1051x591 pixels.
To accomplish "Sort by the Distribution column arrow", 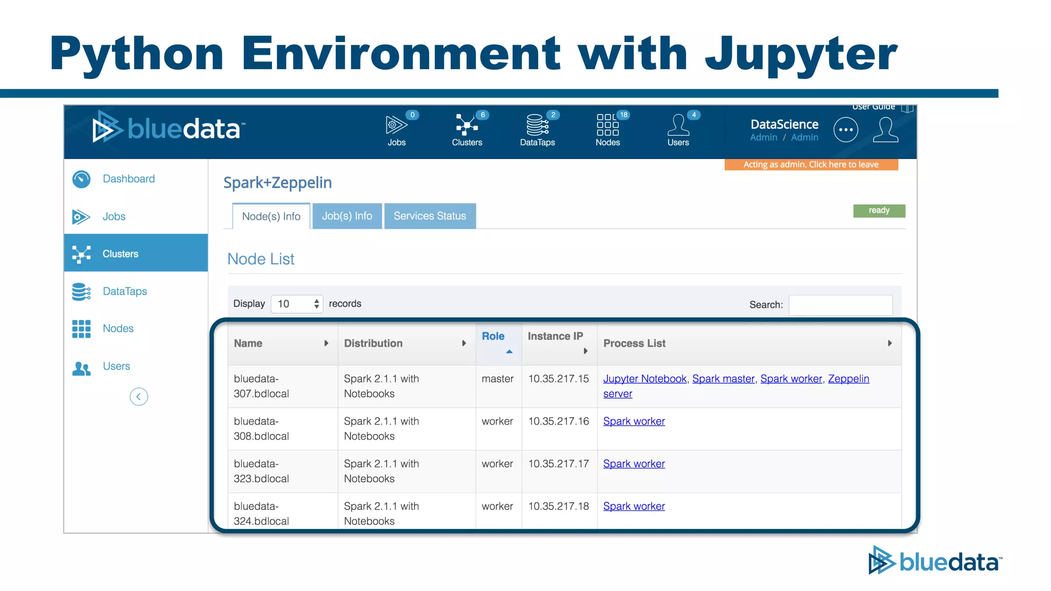I will point(463,343).
